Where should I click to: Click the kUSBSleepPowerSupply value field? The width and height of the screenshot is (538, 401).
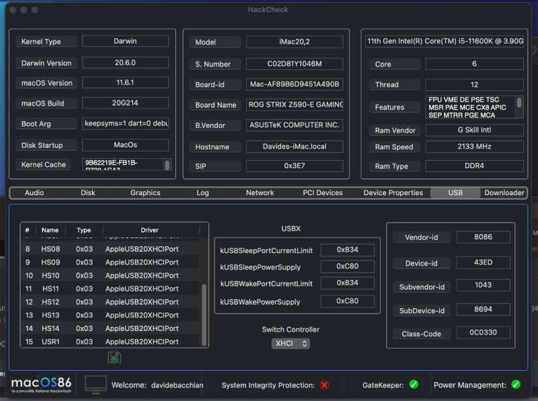pos(347,266)
